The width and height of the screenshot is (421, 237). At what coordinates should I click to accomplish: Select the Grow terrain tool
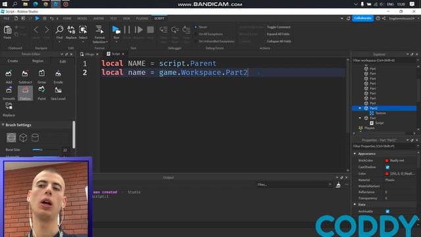[x=41, y=76]
